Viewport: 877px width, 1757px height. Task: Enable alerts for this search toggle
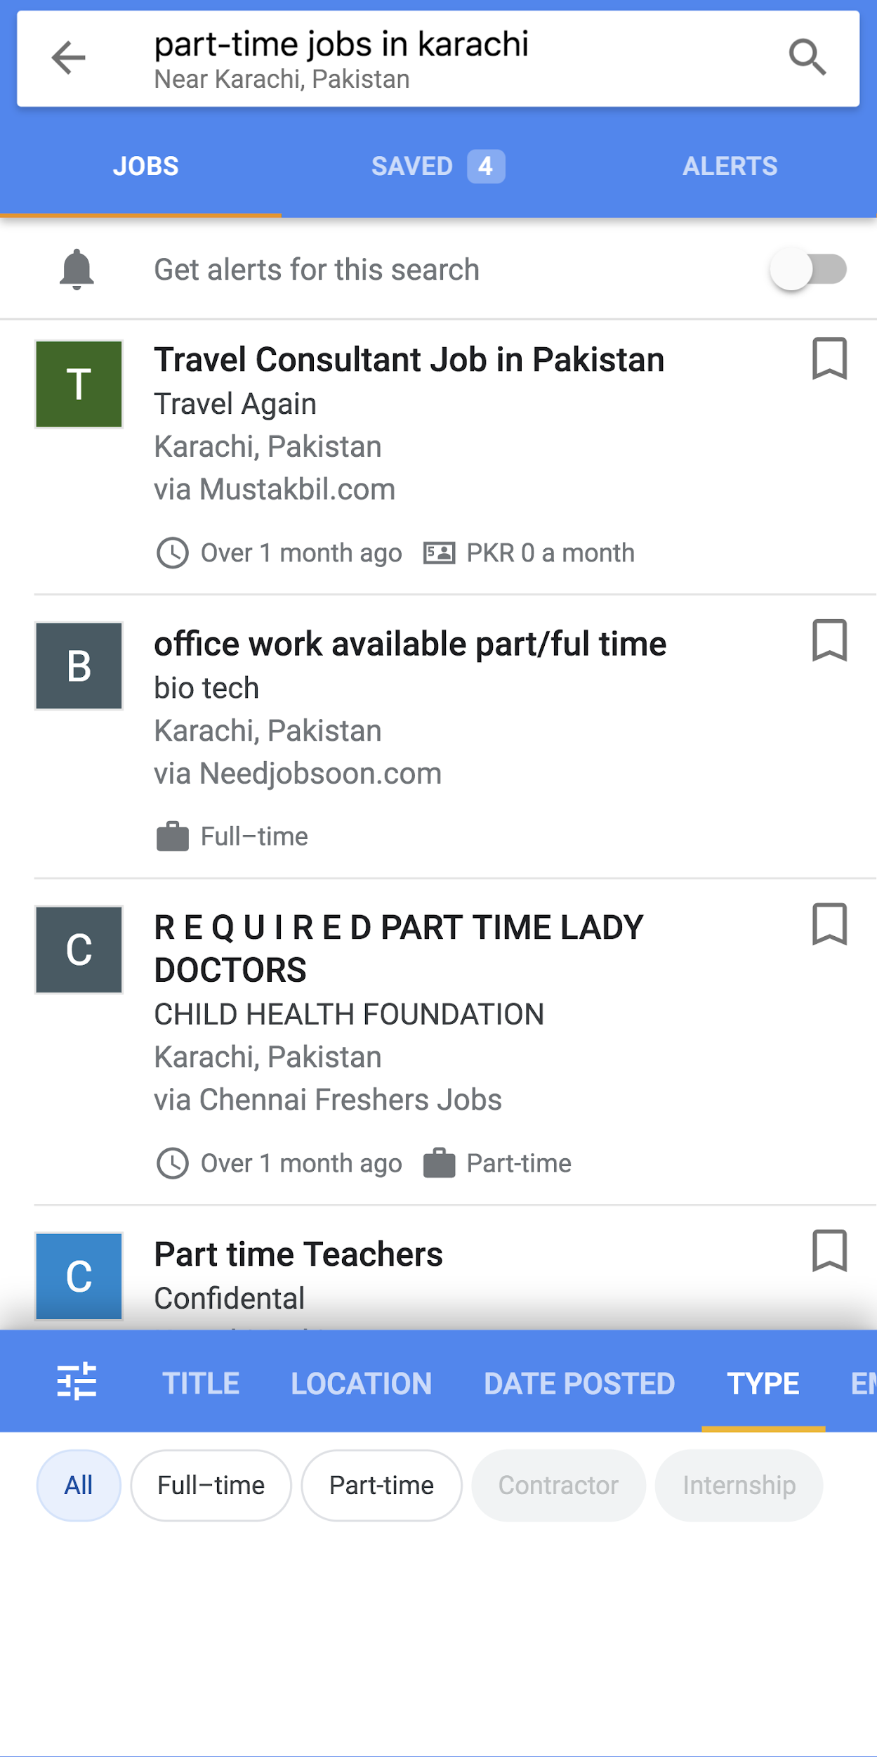point(808,269)
